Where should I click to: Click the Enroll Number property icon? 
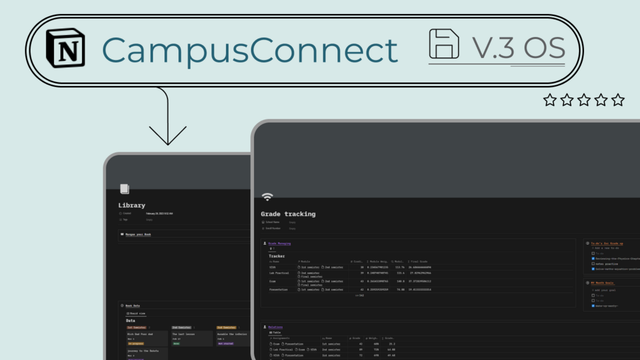pyautogui.click(x=263, y=228)
